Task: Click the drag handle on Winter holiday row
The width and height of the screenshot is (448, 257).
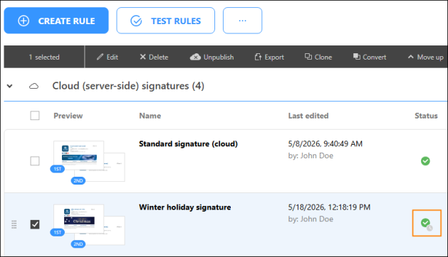Action: (14, 224)
